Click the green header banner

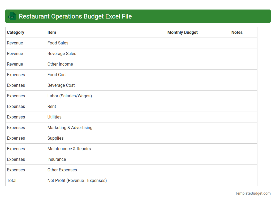(x=138, y=16)
